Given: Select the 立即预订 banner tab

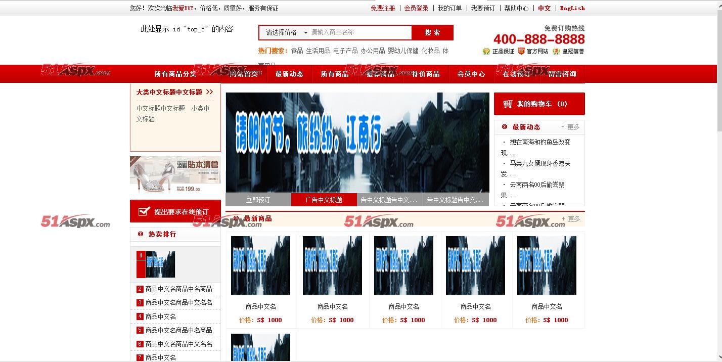Looking at the screenshot, I should point(258,200).
